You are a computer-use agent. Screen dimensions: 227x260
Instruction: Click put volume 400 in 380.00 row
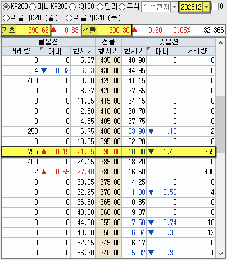pos(209,172)
